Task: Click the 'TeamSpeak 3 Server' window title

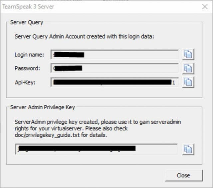Action: pyautogui.click(x=28, y=7)
